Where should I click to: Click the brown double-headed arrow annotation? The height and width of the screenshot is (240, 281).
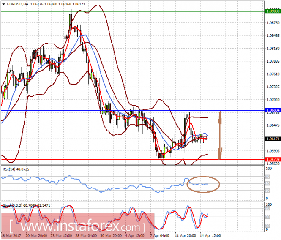[x=220, y=135]
